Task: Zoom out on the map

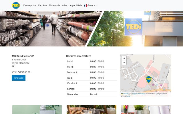Action: pos(124,63)
